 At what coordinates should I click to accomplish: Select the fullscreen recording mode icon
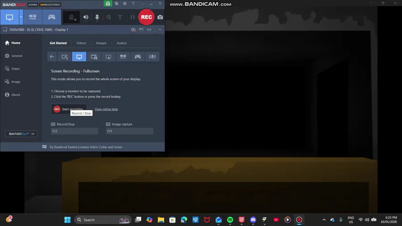79,57
